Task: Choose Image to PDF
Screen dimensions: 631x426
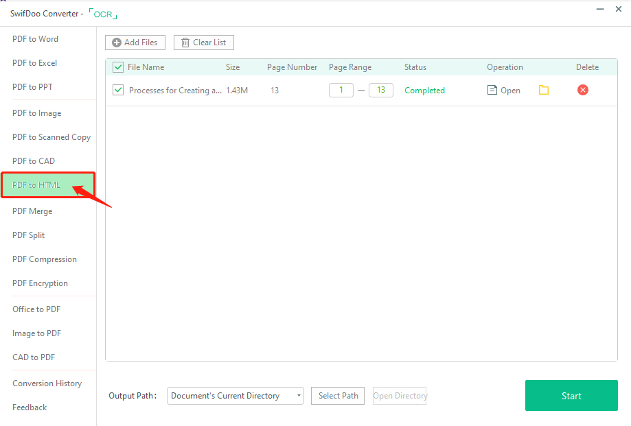Action: [36, 333]
